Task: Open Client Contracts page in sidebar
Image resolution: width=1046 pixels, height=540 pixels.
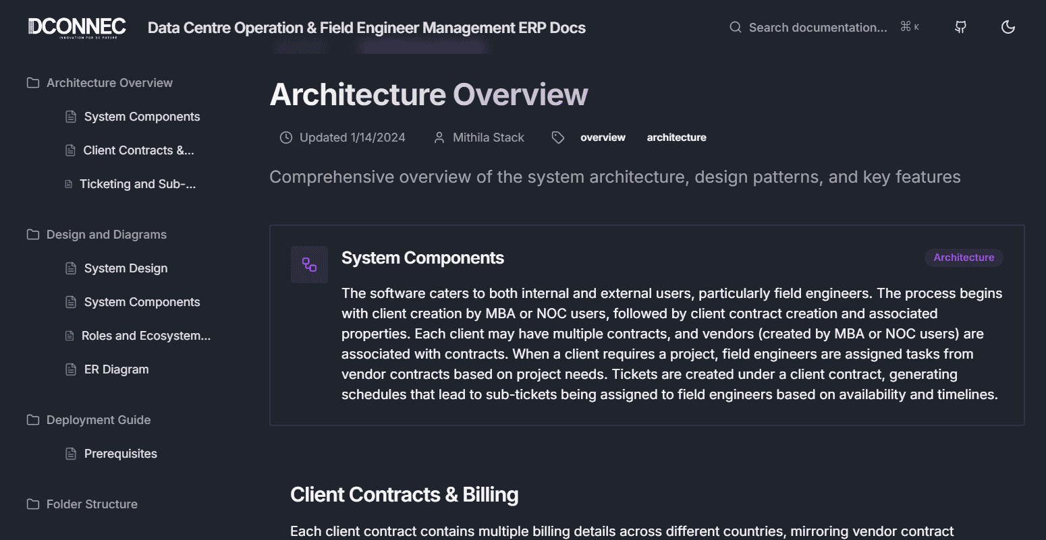Action: click(x=138, y=150)
